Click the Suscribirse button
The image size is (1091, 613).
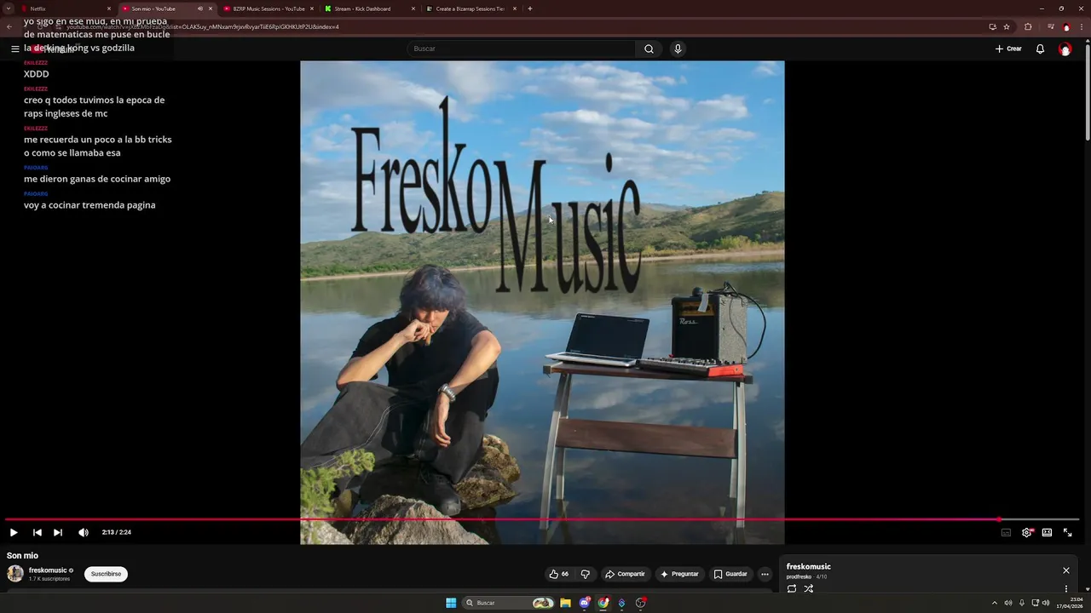point(106,574)
